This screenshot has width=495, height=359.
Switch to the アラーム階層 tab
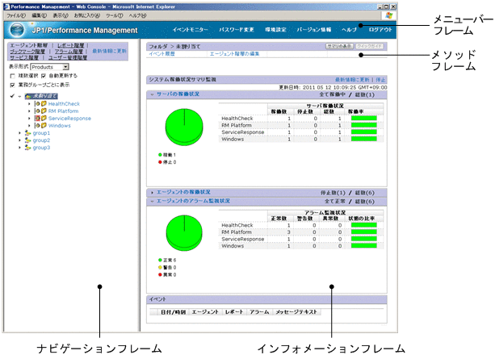coord(69,52)
